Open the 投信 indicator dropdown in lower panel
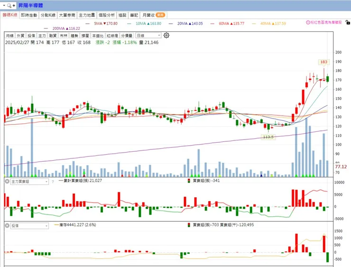Viewport: 351px width, 267px height. [29, 226]
